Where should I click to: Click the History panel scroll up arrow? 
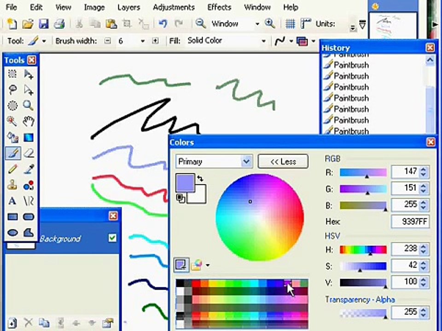pyautogui.click(x=430, y=60)
